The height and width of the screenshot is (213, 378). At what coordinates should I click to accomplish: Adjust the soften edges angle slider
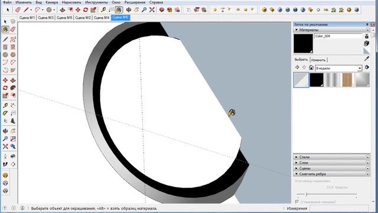click(x=307, y=195)
